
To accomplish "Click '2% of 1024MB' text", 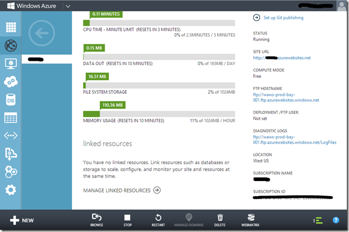I will click(221, 92).
